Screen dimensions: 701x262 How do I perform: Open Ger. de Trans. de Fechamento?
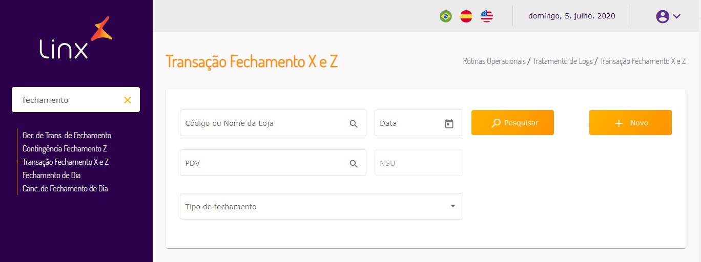click(67, 136)
